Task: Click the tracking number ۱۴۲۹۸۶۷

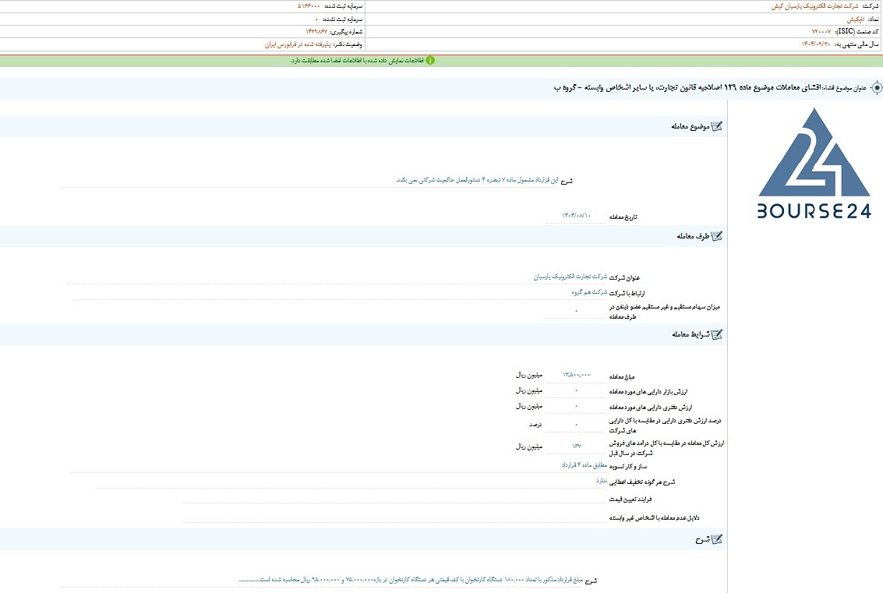Action: coord(316,31)
